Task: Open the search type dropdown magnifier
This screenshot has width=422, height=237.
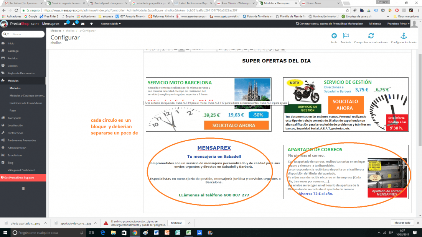Action: (6, 34)
